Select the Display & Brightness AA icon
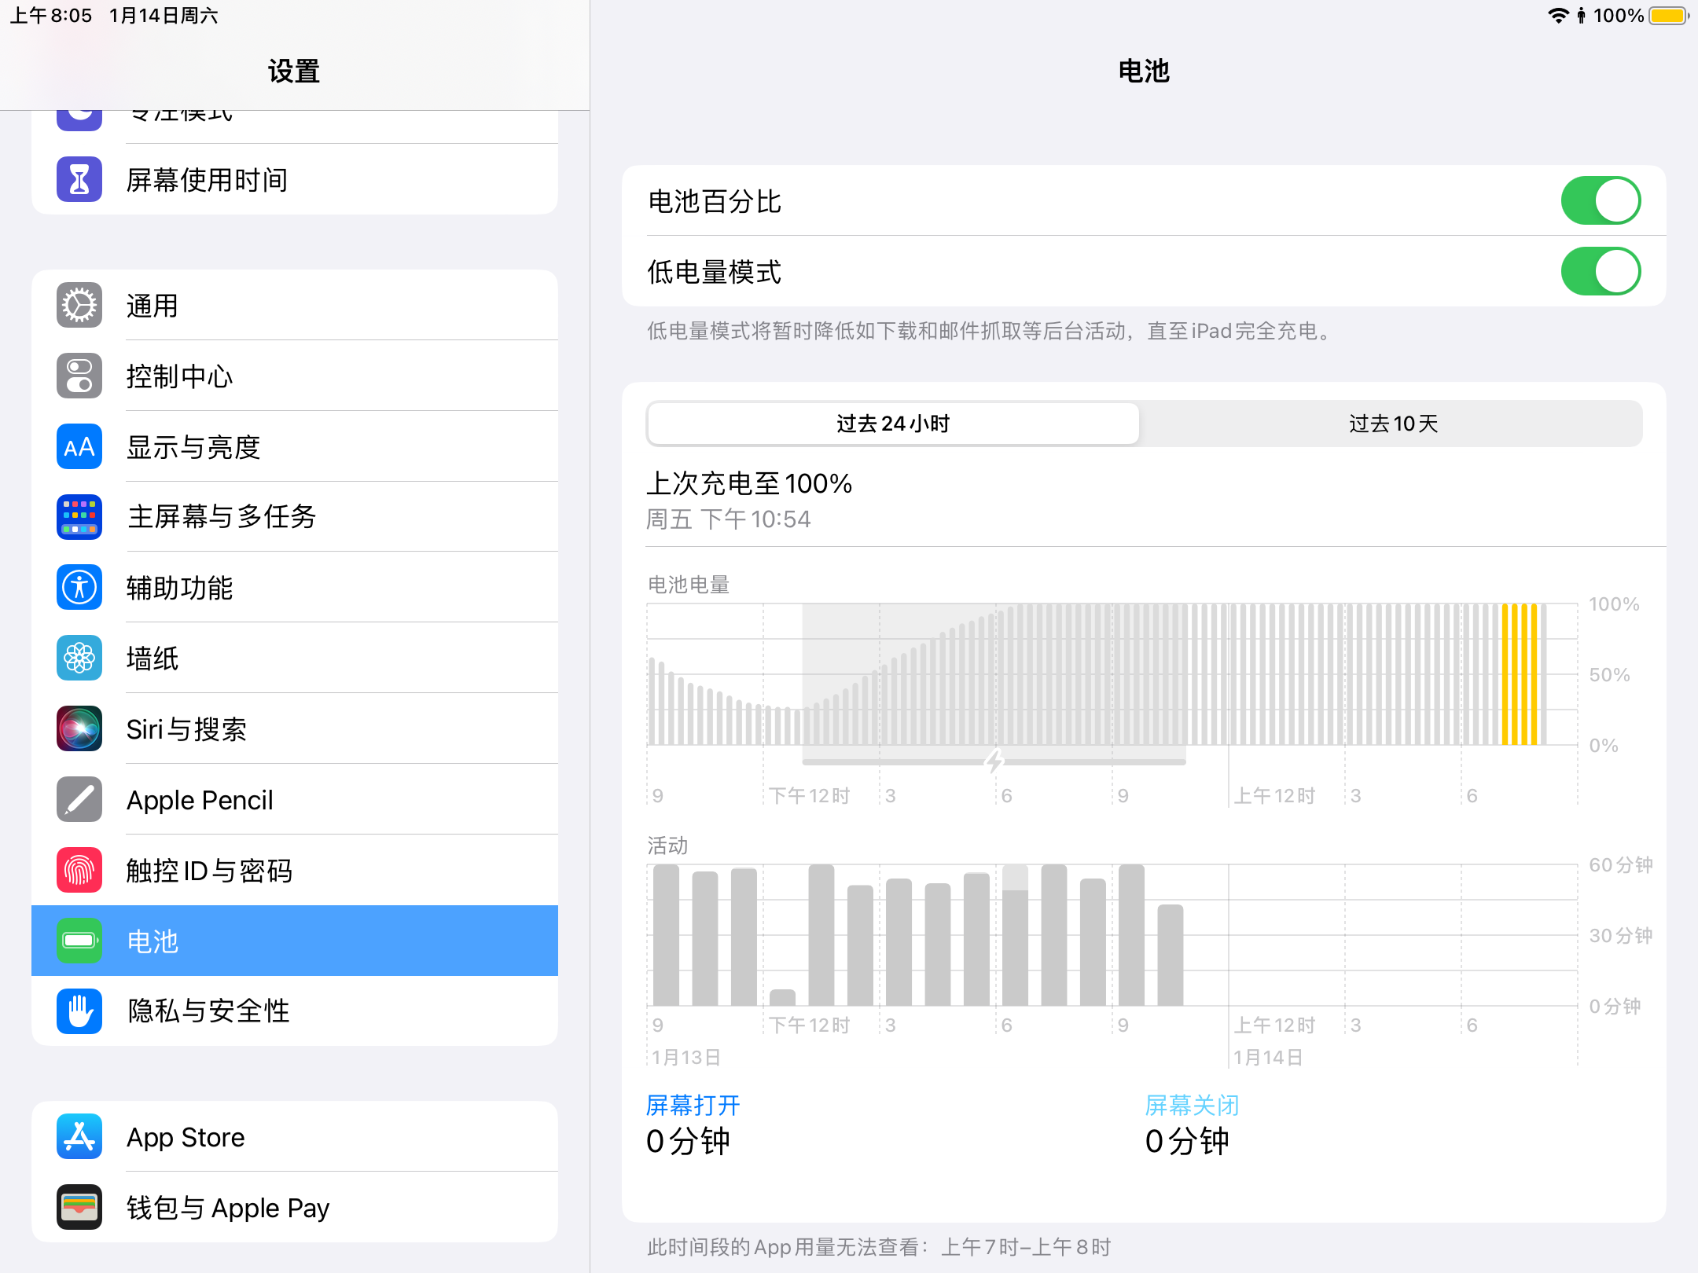 [79, 446]
